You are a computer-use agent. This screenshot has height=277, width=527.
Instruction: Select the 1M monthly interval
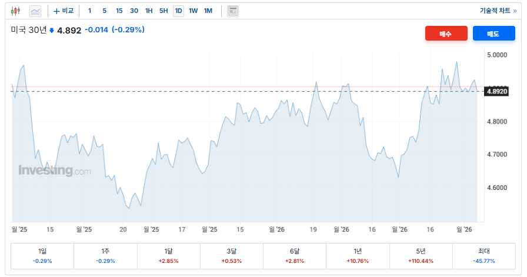[208, 11]
